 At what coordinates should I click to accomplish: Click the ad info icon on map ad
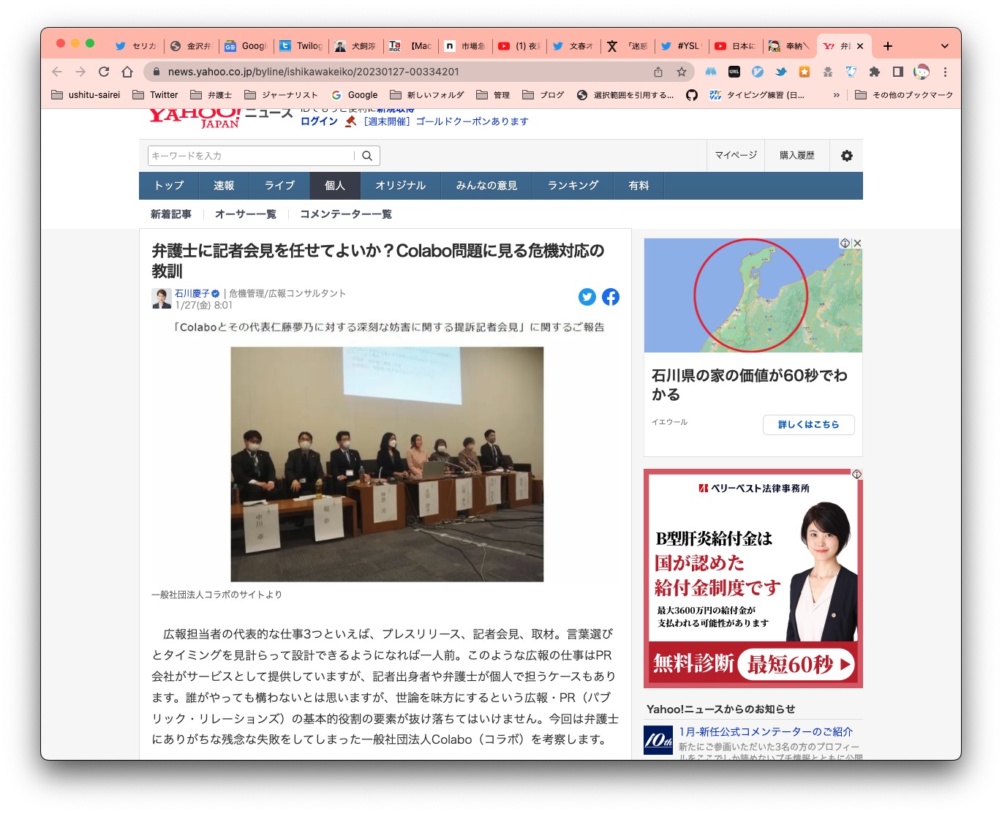pyautogui.click(x=845, y=244)
